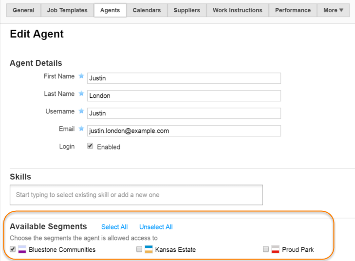Toggle the Login Enabled checkbox
This screenshot has width=355, height=261.
coord(90,146)
